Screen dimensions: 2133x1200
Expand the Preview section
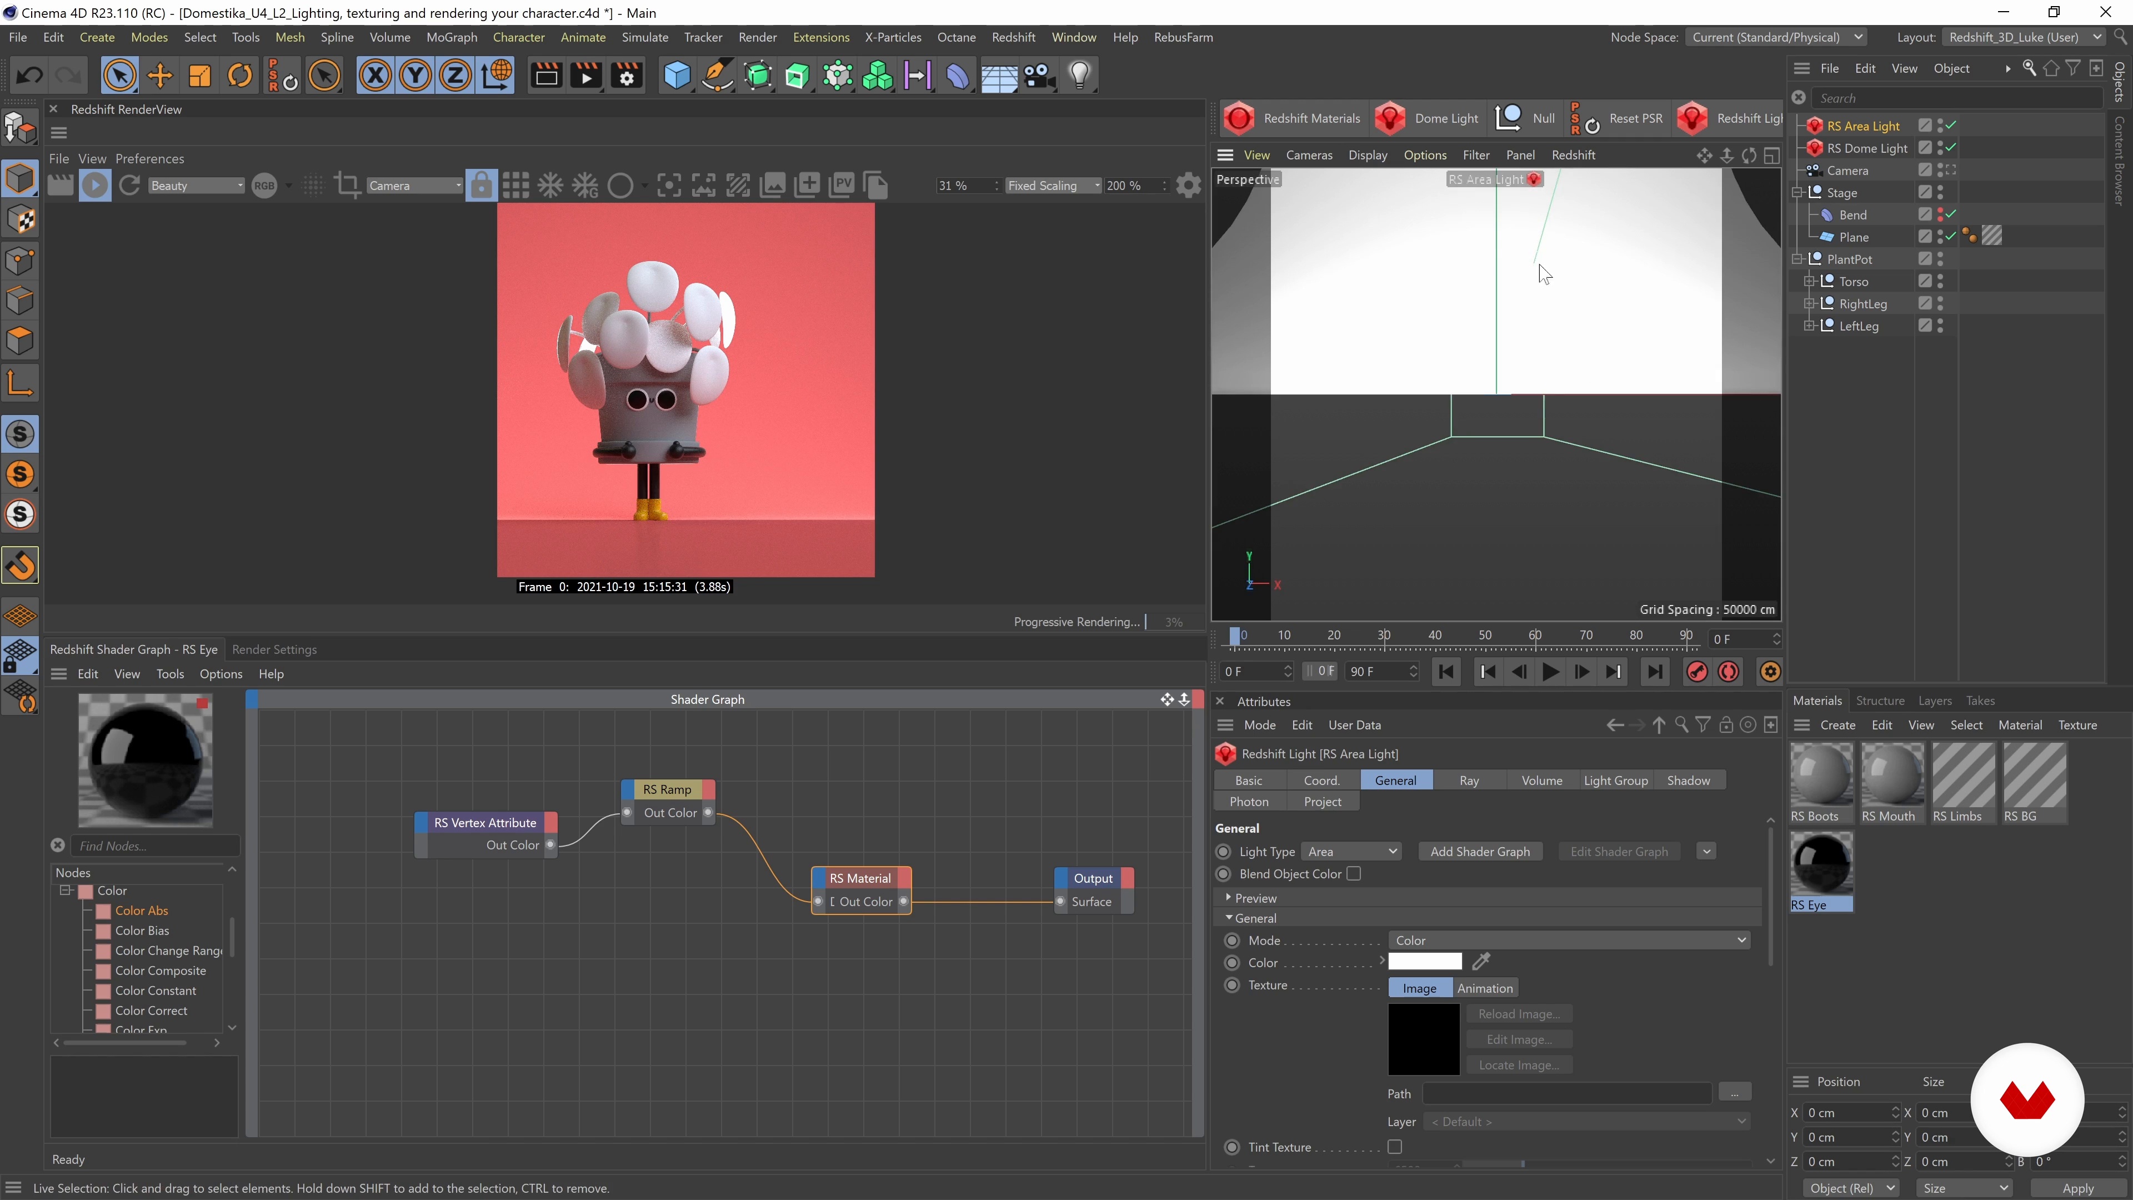(1228, 898)
